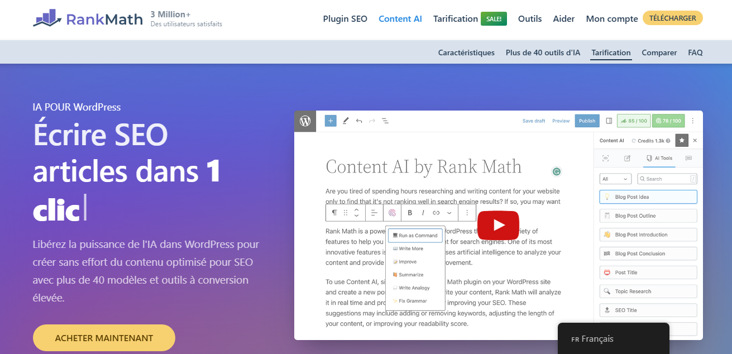Click the Publish button
732x354 pixels.
tap(587, 121)
